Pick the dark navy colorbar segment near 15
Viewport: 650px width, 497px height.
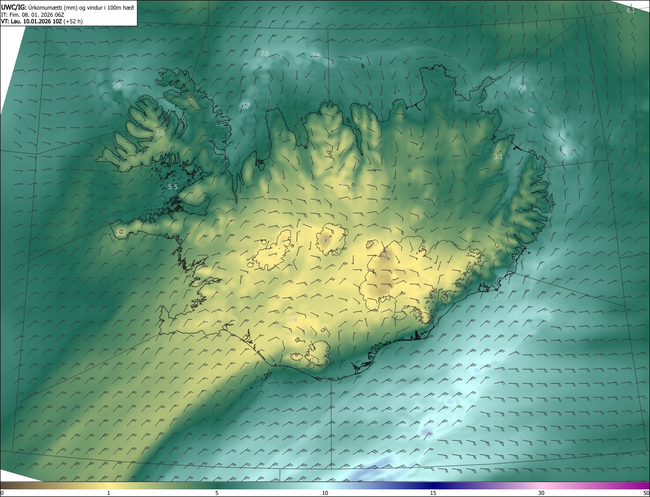coord(433,486)
